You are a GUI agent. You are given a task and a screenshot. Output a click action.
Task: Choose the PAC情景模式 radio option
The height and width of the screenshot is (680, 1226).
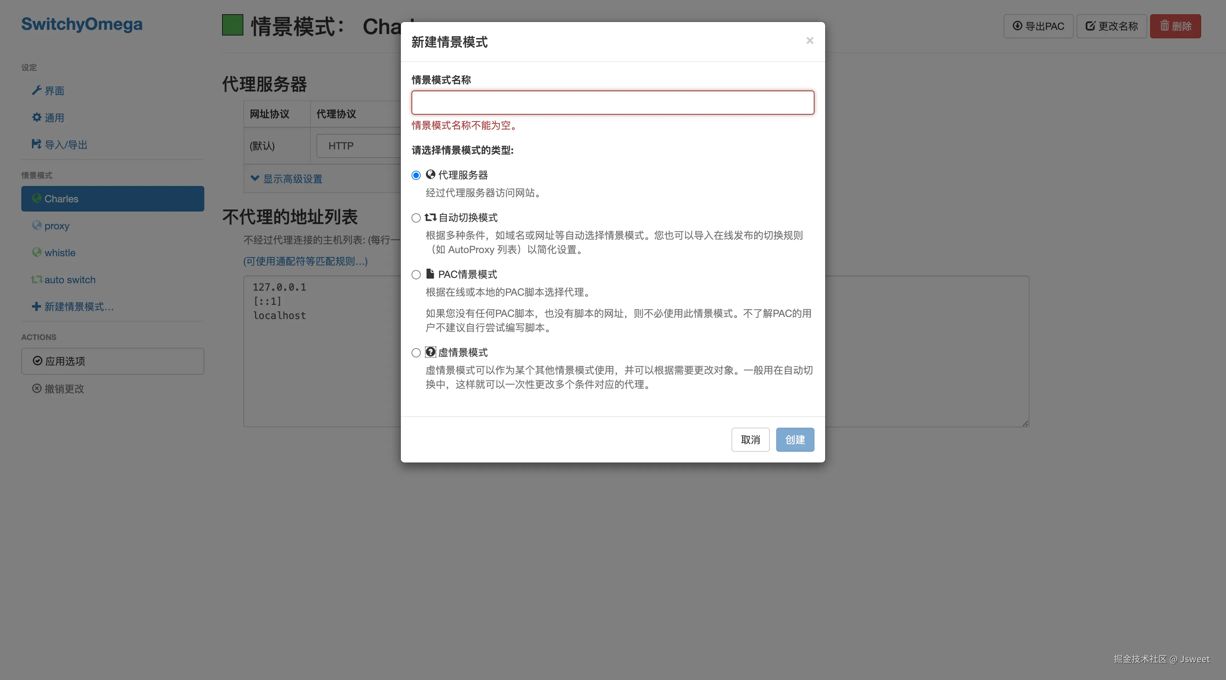tap(416, 275)
